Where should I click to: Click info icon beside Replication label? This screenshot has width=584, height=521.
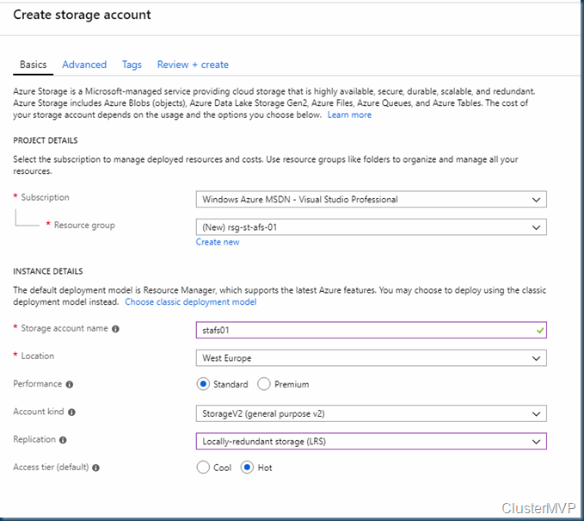[64, 440]
